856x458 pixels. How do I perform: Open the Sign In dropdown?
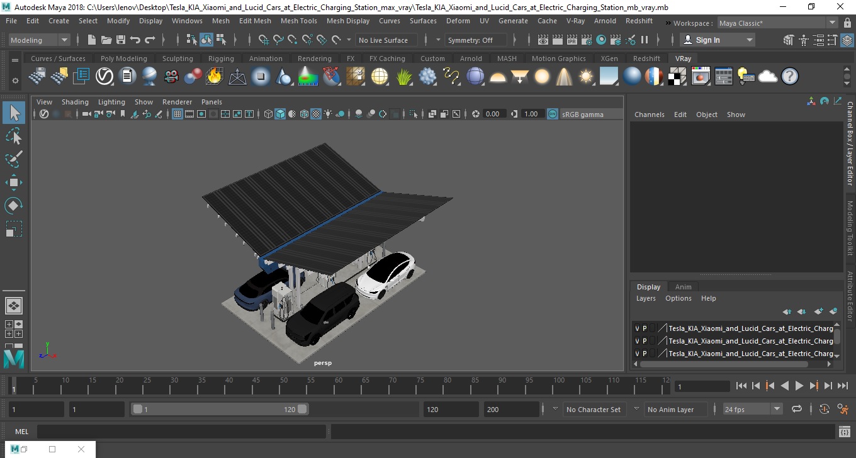(718, 40)
